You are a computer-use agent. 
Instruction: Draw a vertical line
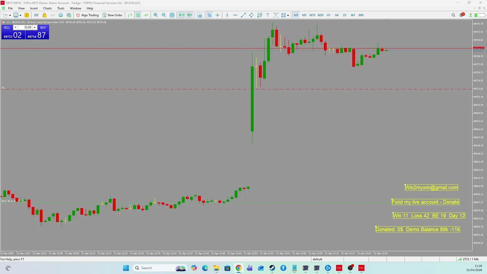pyautogui.click(x=227, y=15)
